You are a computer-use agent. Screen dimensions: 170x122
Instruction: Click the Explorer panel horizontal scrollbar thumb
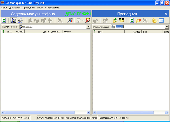click(125, 112)
